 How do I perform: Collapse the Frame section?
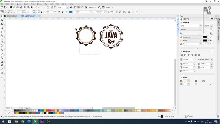(181, 77)
